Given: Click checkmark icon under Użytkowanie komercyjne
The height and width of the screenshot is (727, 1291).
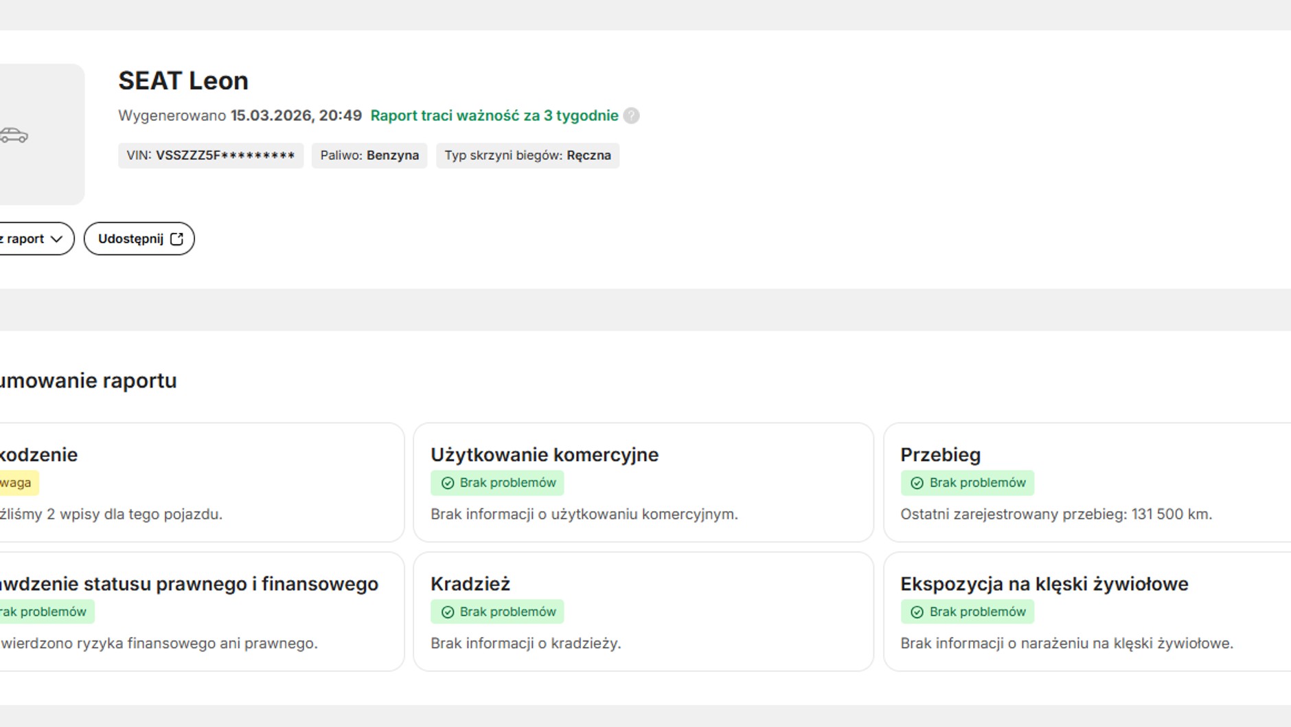Looking at the screenshot, I should [x=448, y=483].
